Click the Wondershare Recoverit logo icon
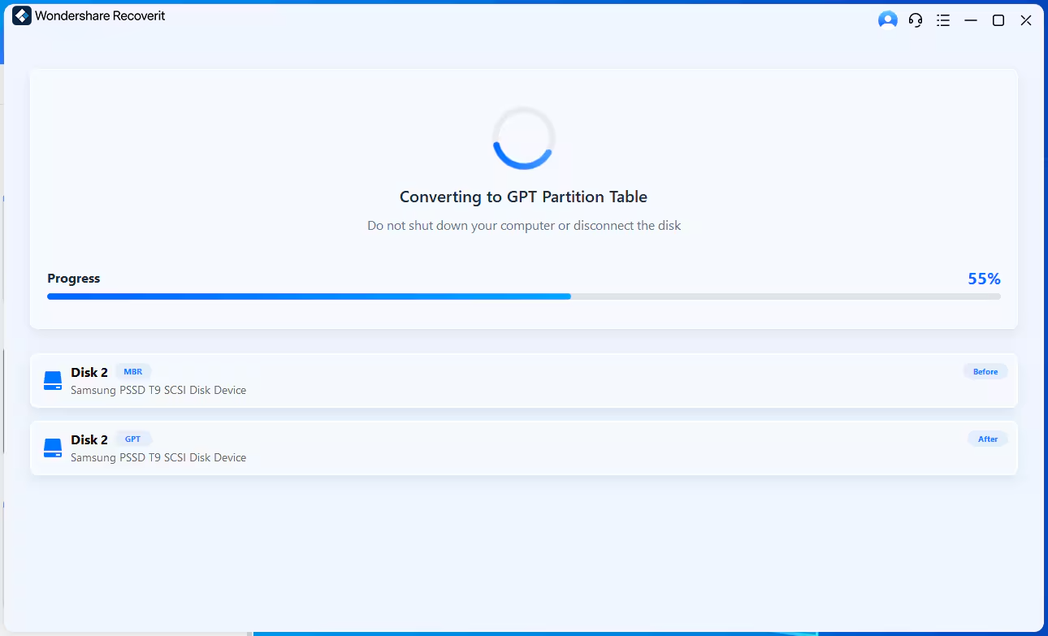Screen dimensions: 1048x636 (x=22, y=16)
